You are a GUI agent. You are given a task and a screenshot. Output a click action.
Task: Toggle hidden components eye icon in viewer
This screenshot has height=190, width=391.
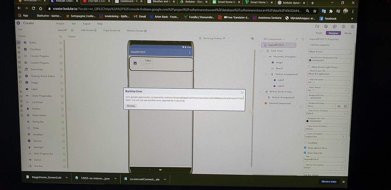pyautogui.click(x=252, y=39)
